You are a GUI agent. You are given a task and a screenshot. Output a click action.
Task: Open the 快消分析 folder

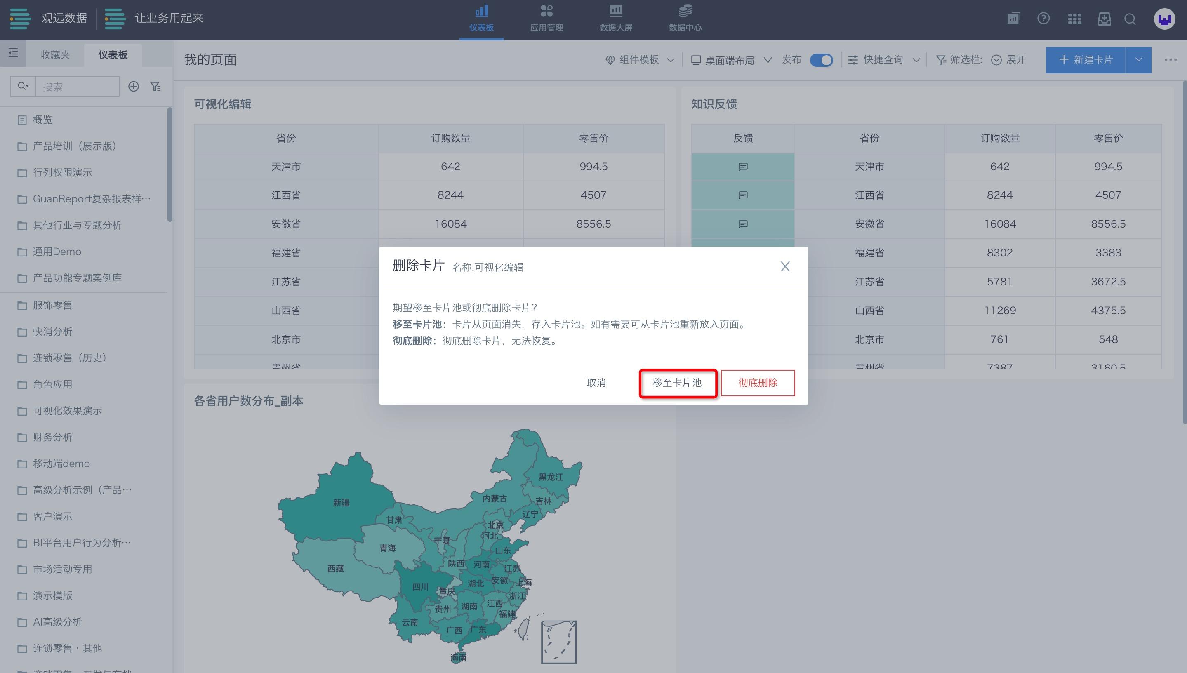click(83, 332)
